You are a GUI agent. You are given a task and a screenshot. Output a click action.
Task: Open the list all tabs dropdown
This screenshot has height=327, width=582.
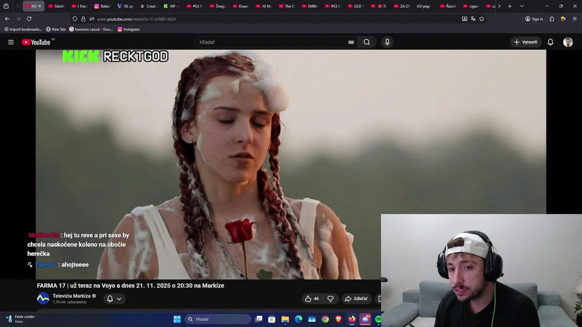522,6
